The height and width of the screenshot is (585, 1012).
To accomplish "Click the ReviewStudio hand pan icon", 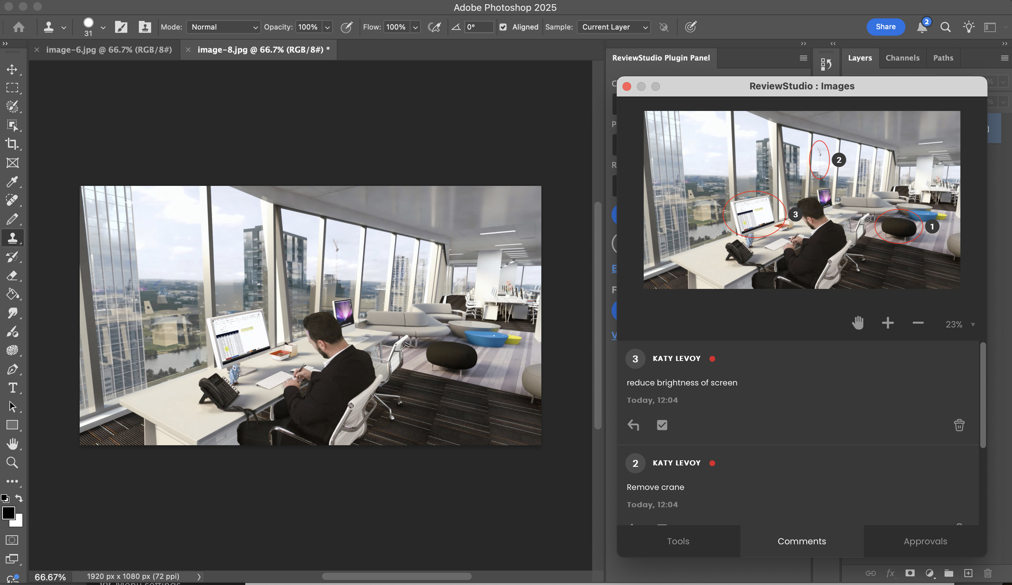I will pos(857,323).
